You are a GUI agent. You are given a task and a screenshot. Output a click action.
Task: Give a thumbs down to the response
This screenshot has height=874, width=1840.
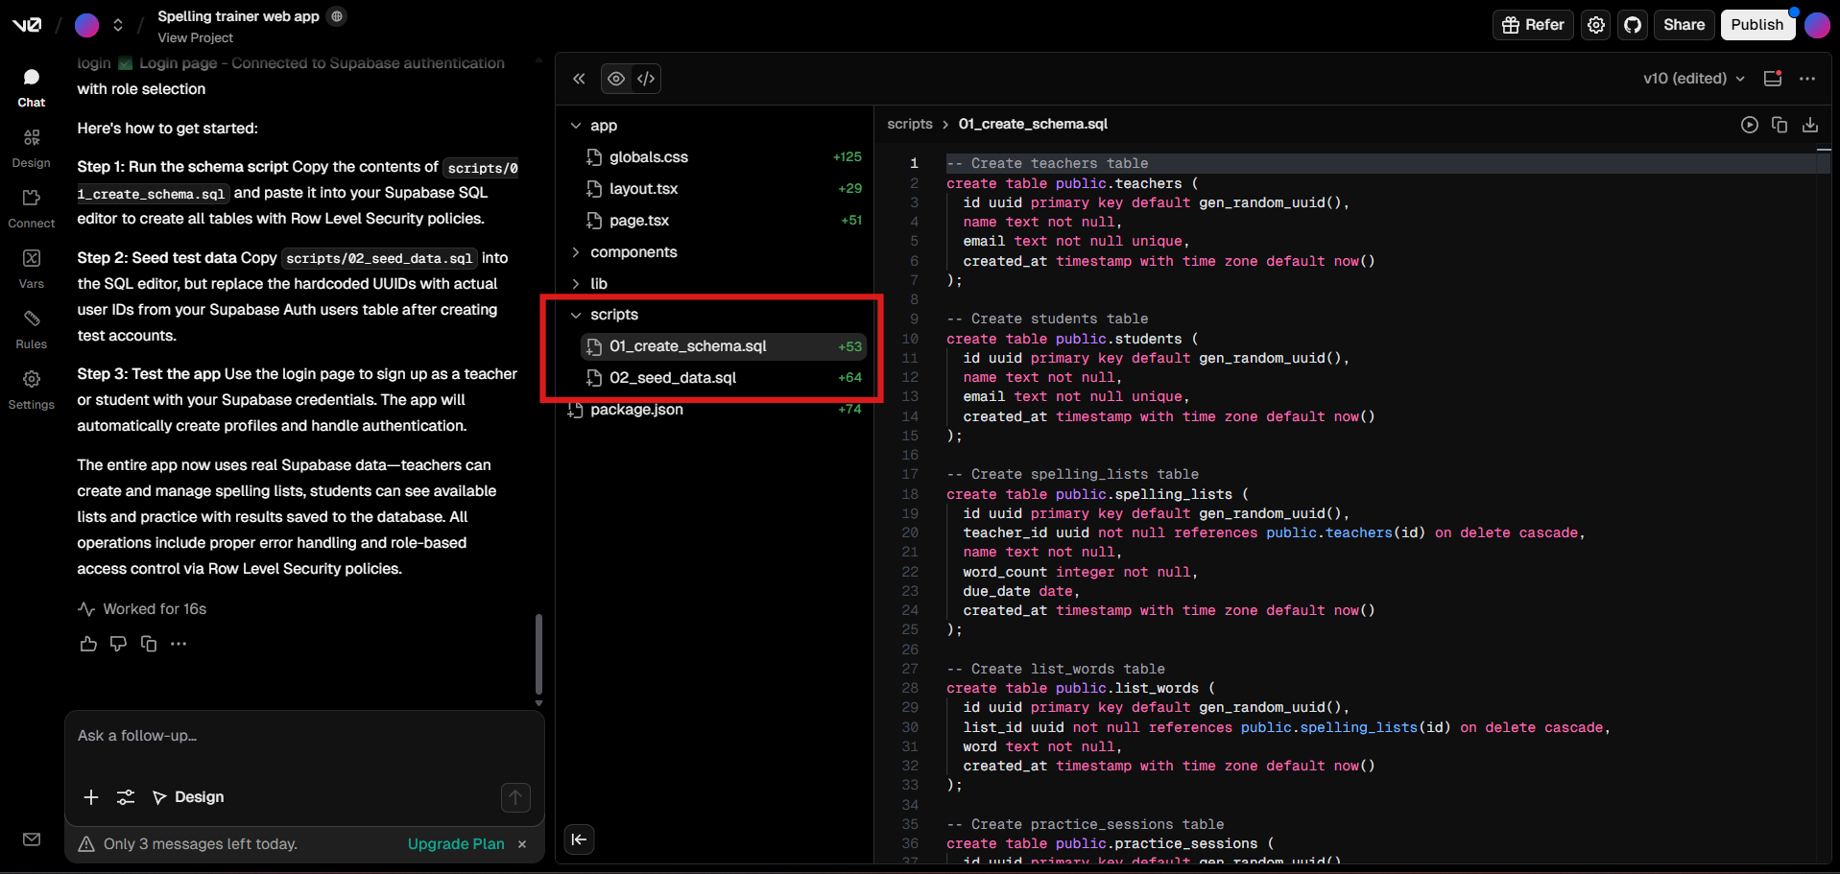point(118,644)
